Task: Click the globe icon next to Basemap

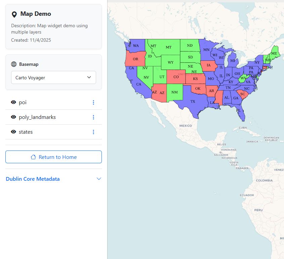Action: pyautogui.click(x=14, y=64)
